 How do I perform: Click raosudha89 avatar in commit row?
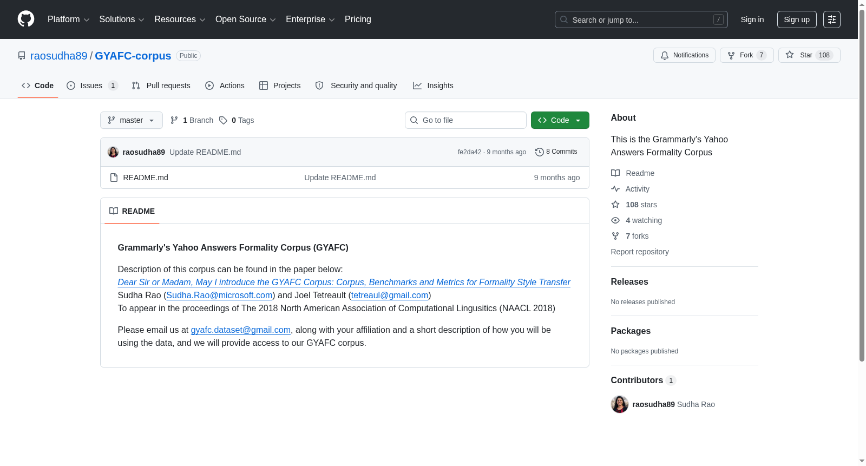coord(113,152)
